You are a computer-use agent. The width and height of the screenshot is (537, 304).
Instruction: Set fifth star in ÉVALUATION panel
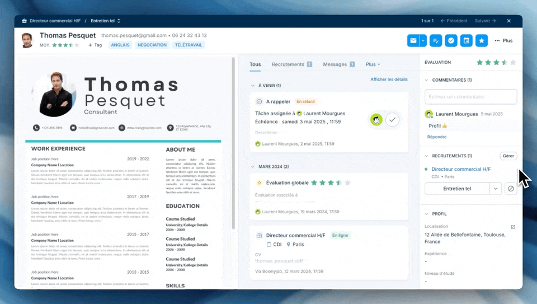[x=513, y=62]
